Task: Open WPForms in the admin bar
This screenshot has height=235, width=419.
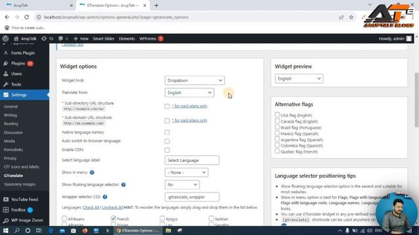Action: click(x=151, y=39)
